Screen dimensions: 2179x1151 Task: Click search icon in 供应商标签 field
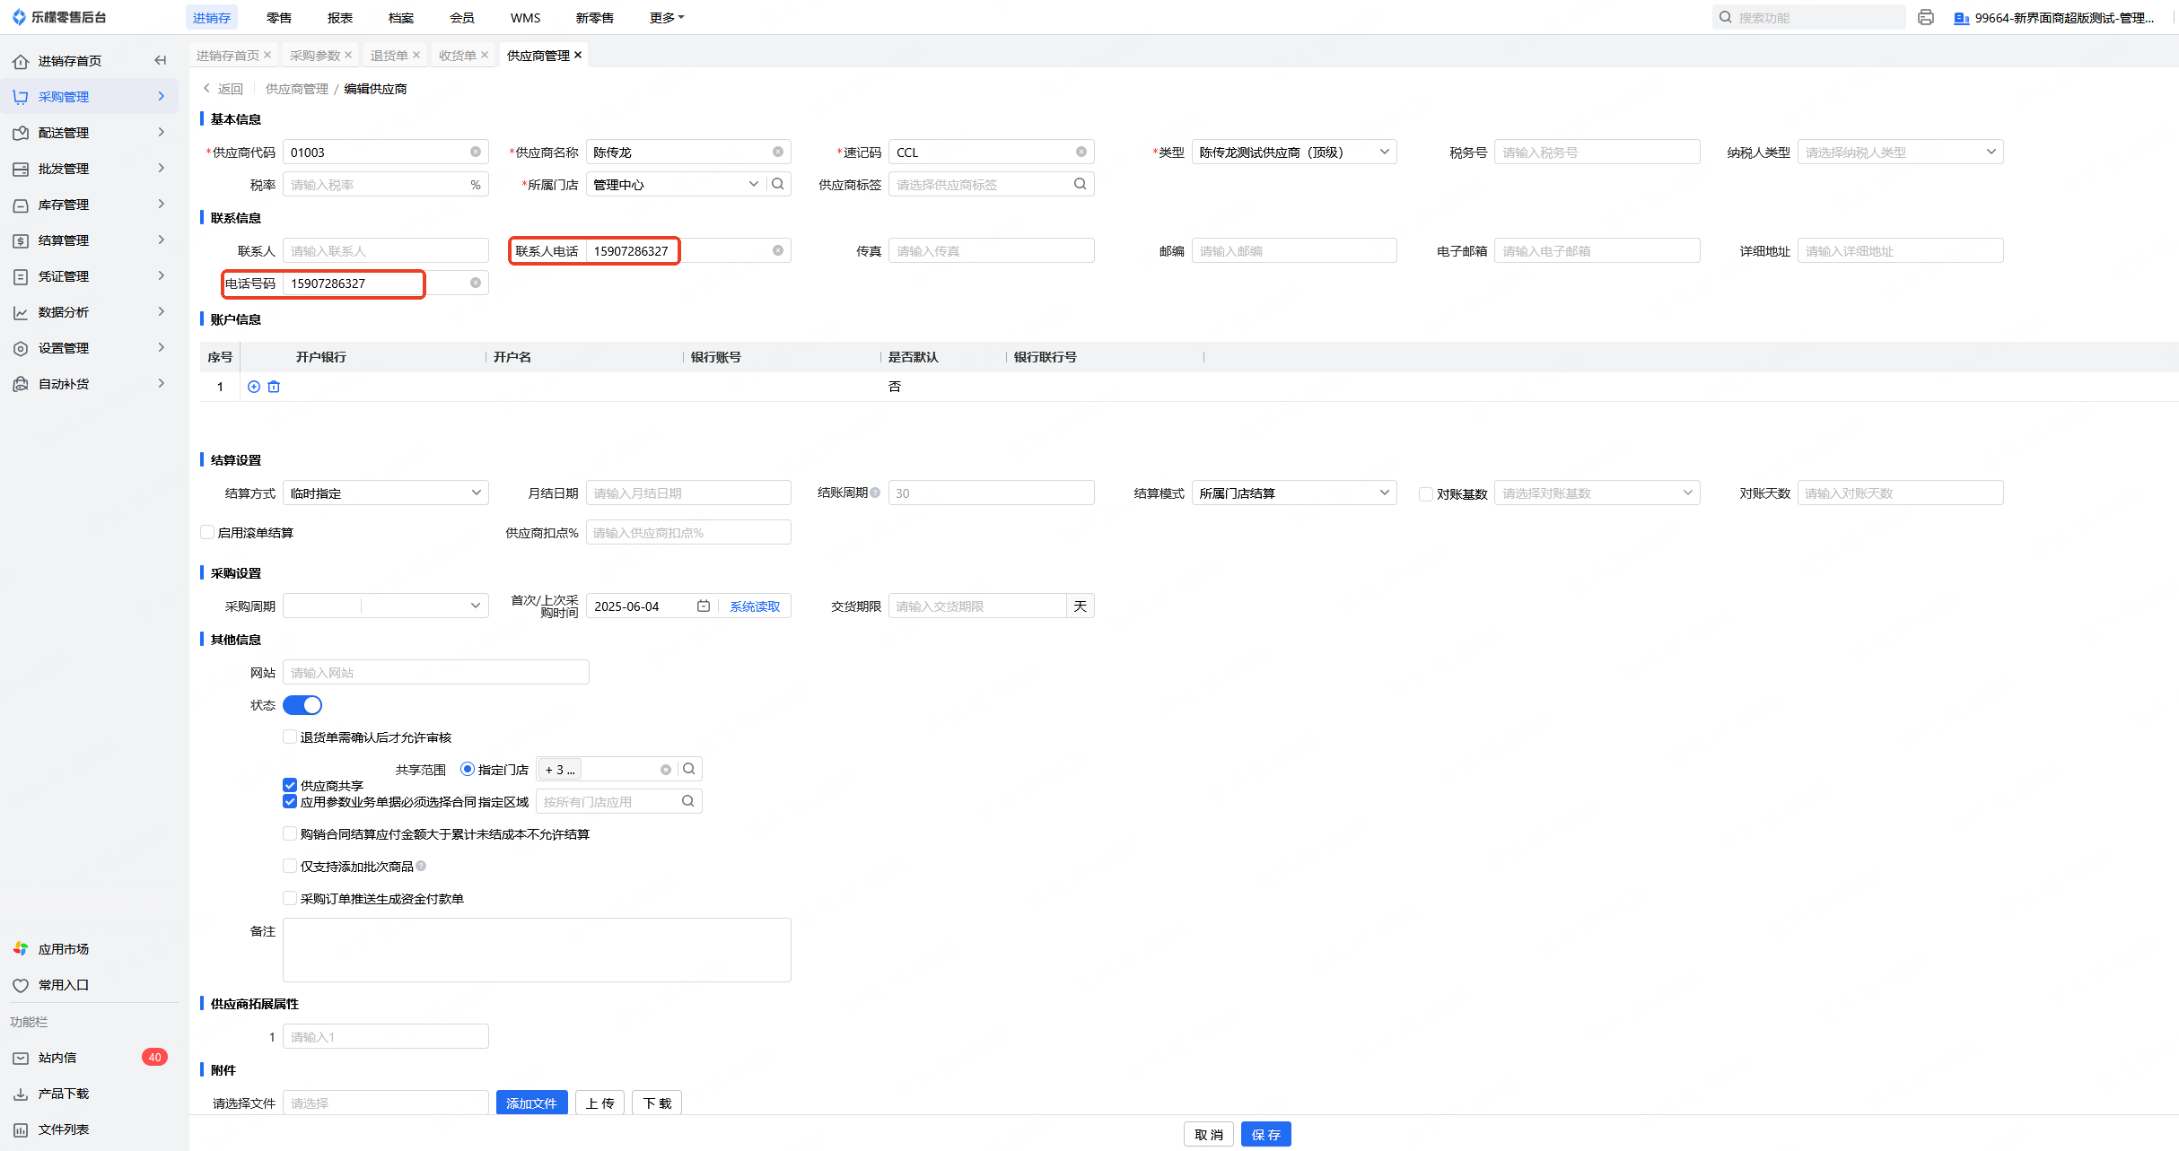coord(1081,184)
